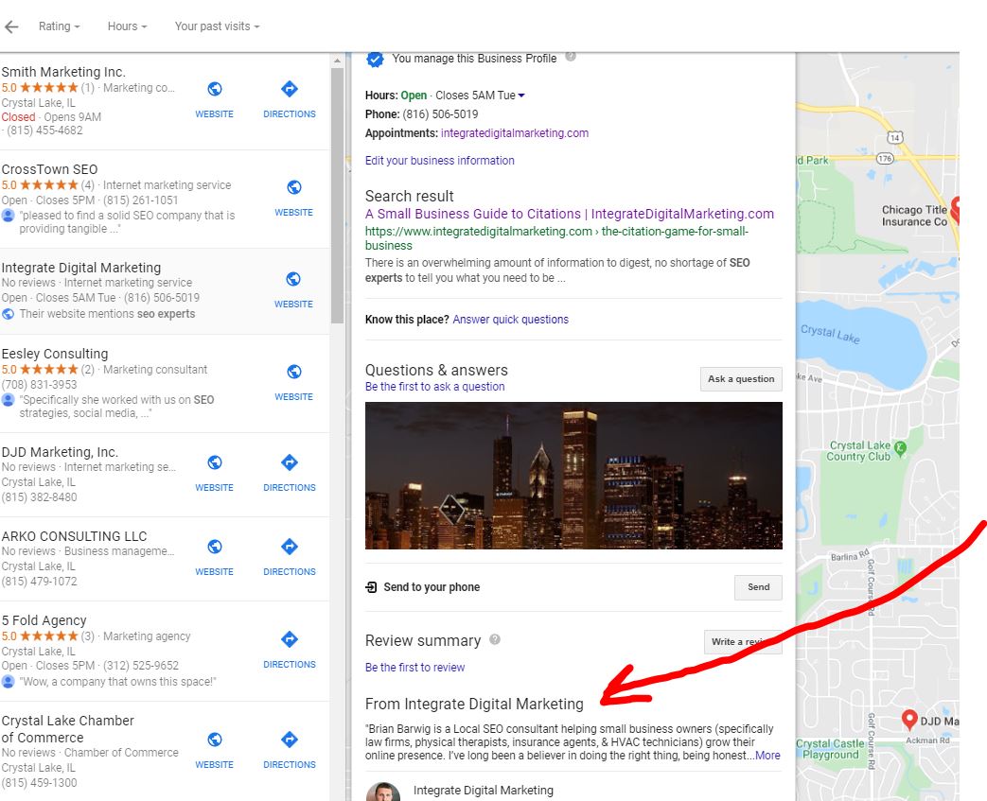Click the Ask a question button
987x801 pixels.
click(741, 379)
